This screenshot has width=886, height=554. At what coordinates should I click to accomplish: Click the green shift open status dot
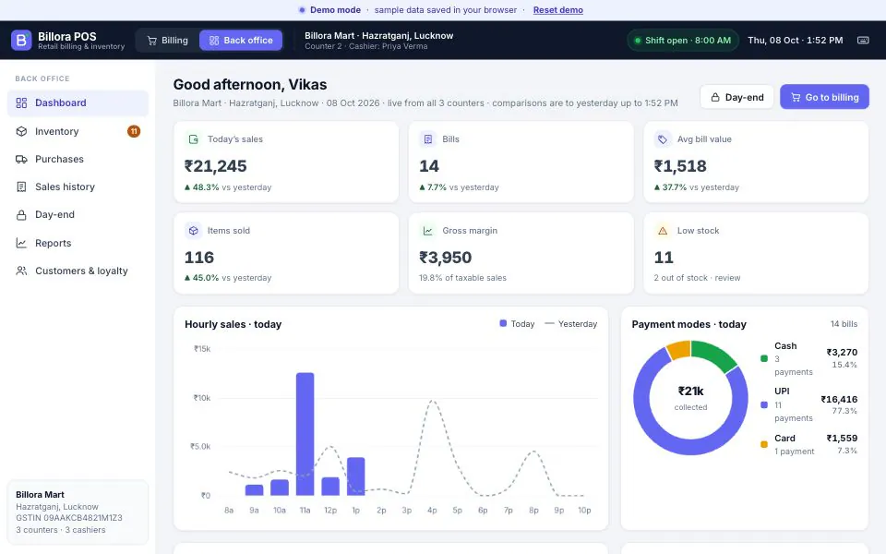coord(638,41)
